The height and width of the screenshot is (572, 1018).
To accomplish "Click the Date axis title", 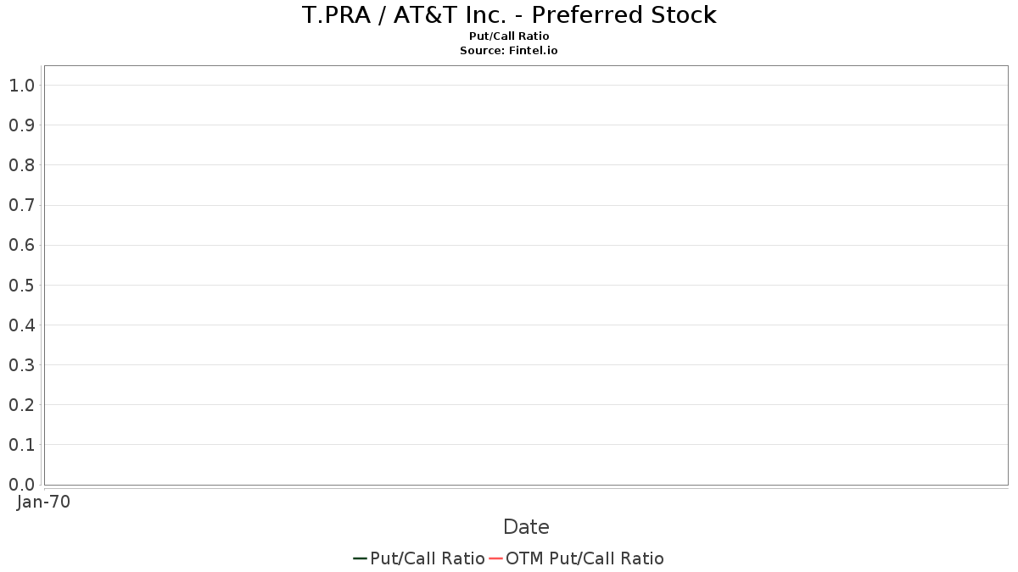I will click(x=526, y=527).
